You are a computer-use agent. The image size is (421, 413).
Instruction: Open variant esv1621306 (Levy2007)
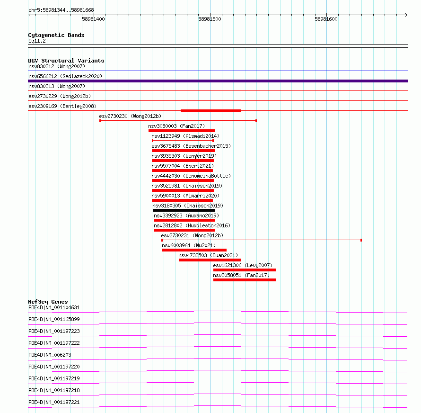[x=243, y=265]
